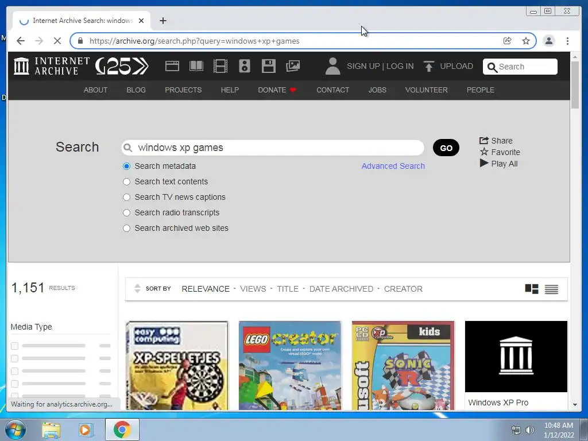This screenshot has width=588, height=441.
Task: Open Chrome three-dot menu
Action: pyautogui.click(x=568, y=41)
